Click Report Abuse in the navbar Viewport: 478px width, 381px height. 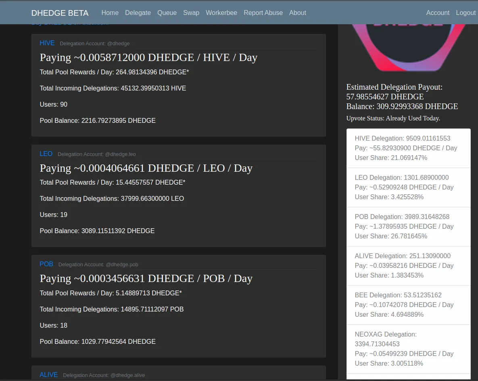(263, 13)
